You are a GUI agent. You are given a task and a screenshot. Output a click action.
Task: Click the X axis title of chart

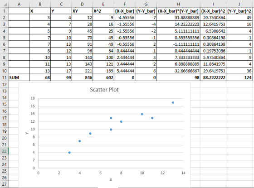coord(111,180)
